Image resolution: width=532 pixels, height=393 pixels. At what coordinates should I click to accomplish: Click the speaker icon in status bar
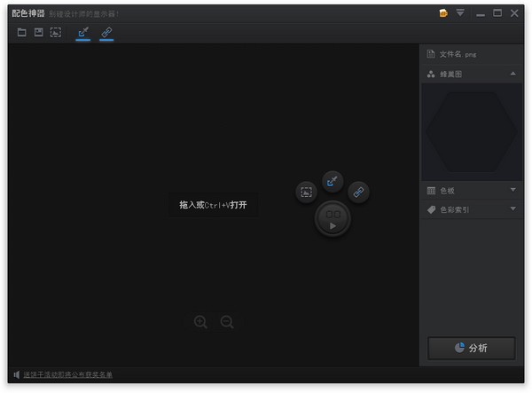pos(17,374)
